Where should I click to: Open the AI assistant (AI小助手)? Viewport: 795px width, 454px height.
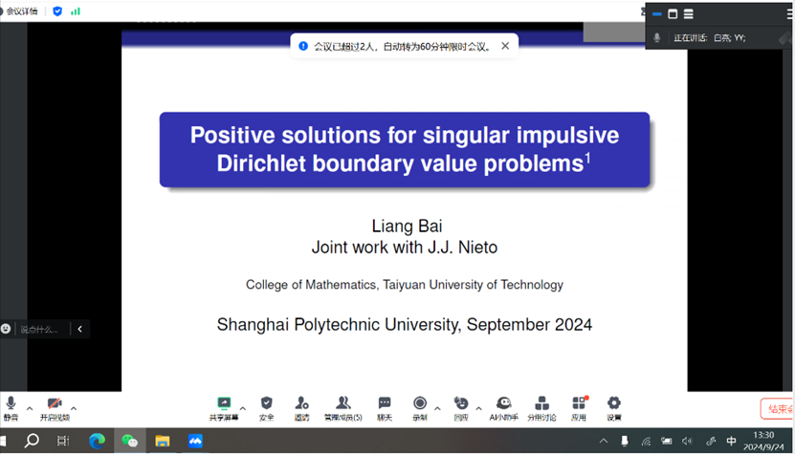[503, 405]
